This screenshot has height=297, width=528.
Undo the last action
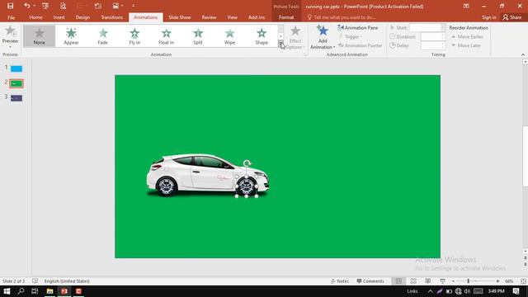click(27, 6)
